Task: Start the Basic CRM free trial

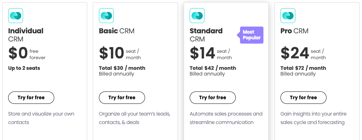Action: click(122, 97)
